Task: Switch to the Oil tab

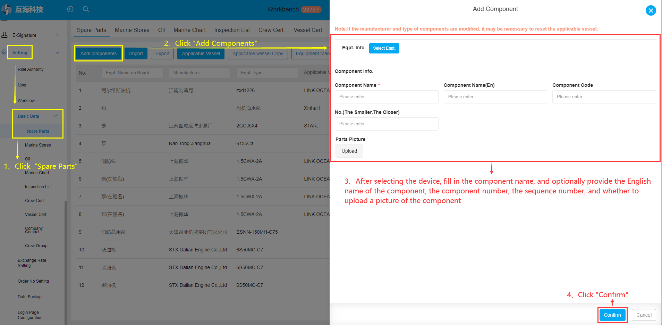Action: 161,30
